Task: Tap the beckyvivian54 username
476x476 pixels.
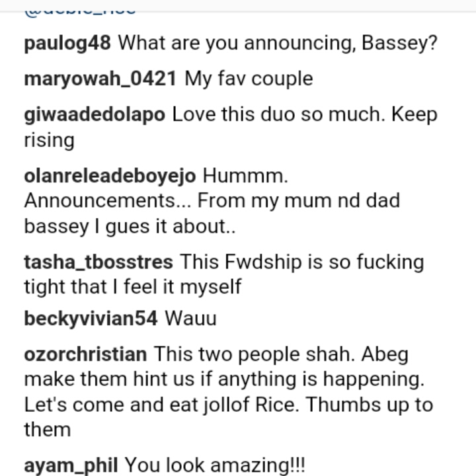Action: pos(91,319)
